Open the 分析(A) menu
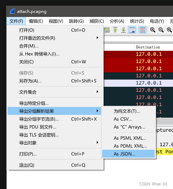 coord(117,21)
